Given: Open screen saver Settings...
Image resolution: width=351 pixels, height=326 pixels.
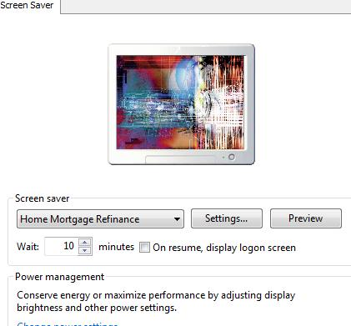Looking at the screenshot, I should [x=227, y=218].
